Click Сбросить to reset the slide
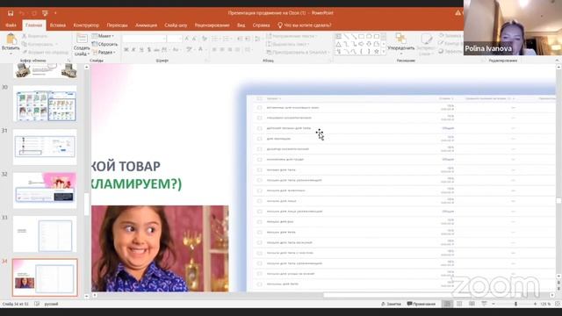Viewport: 562px width, 316px height. coord(104,44)
